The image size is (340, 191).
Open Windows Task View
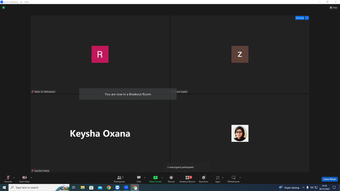point(74,187)
